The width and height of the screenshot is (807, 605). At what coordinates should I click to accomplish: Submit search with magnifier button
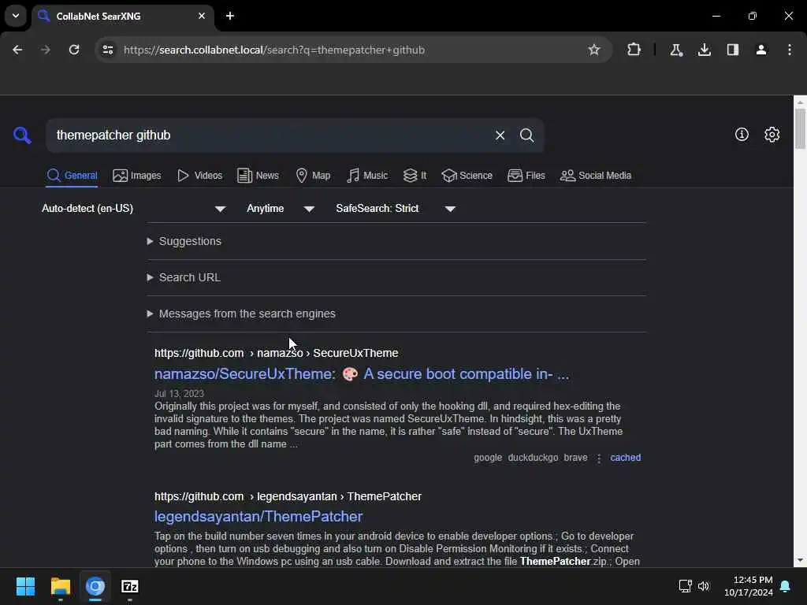click(526, 135)
